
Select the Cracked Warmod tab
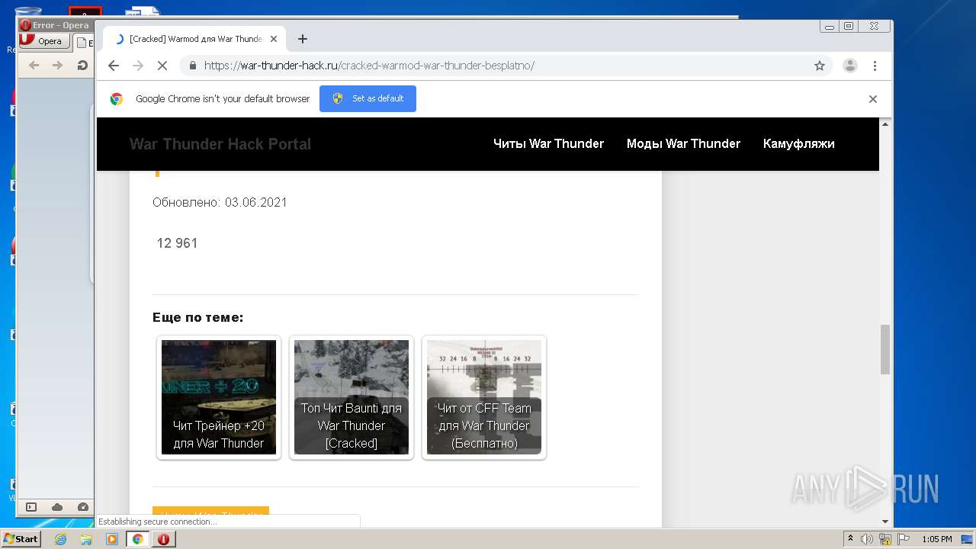(194, 39)
